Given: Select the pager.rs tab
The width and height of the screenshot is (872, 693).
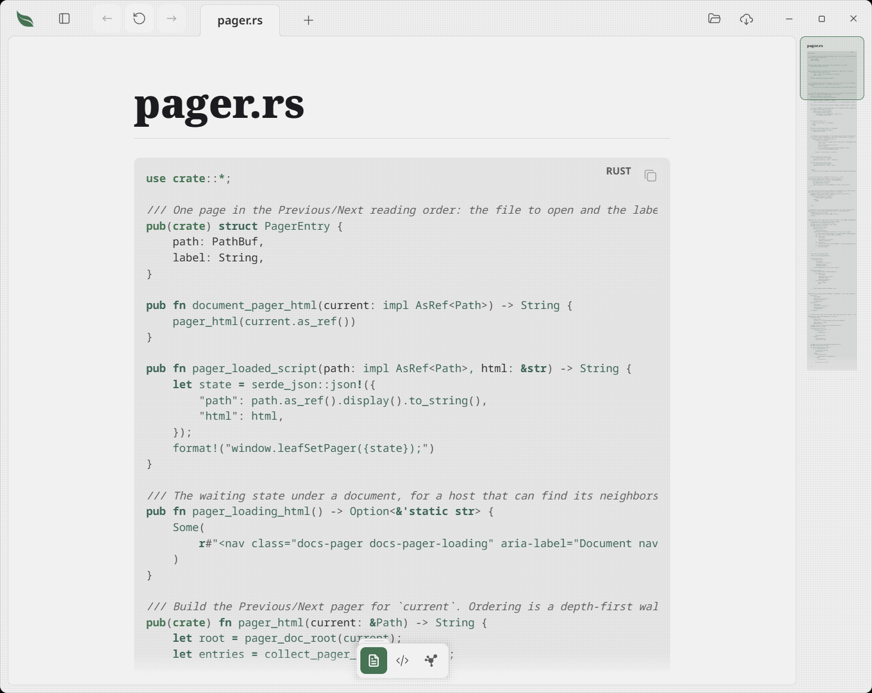Looking at the screenshot, I should pos(240,20).
